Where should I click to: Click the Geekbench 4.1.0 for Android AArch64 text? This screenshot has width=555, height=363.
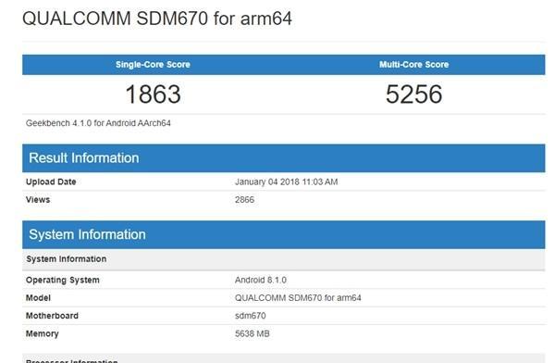[98, 123]
